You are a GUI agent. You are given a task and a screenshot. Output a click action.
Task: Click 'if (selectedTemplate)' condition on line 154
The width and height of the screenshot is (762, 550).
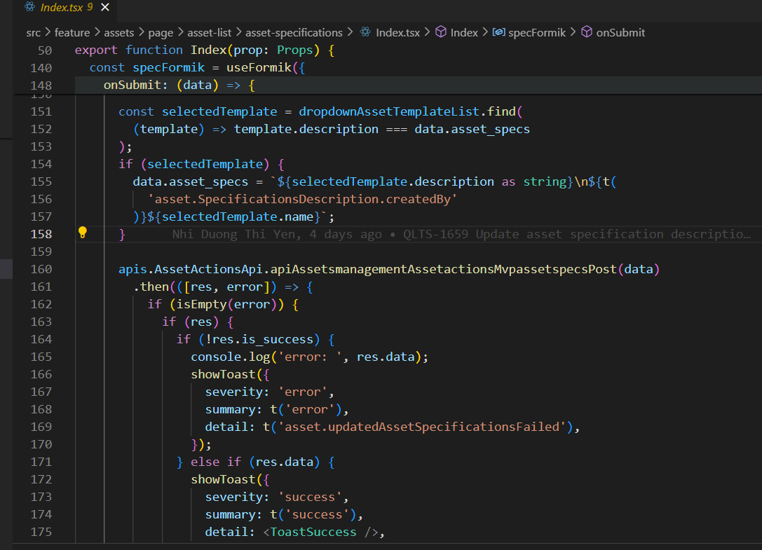(x=194, y=164)
